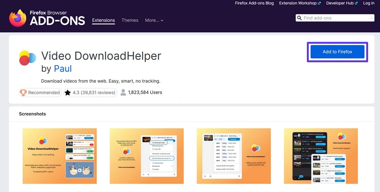Open first screenshot with cartoon video preview
The width and height of the screenshot is (380, 192).
(x=60, y=156)
